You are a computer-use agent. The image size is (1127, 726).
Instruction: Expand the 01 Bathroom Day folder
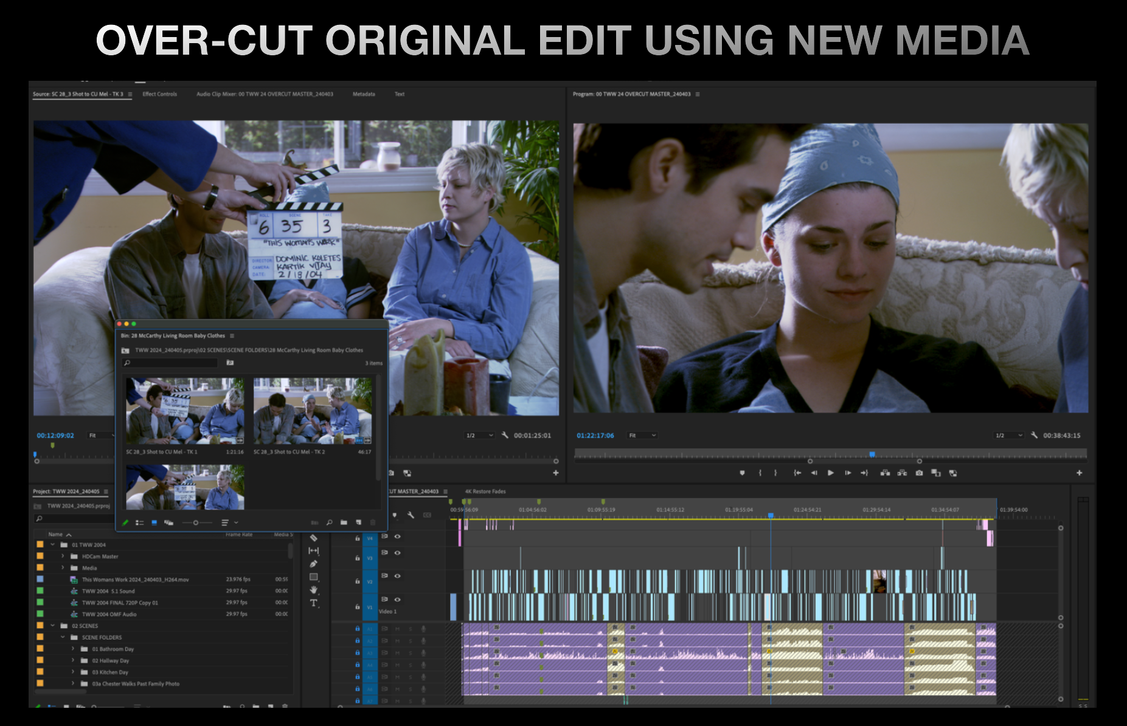pos(73,649)
